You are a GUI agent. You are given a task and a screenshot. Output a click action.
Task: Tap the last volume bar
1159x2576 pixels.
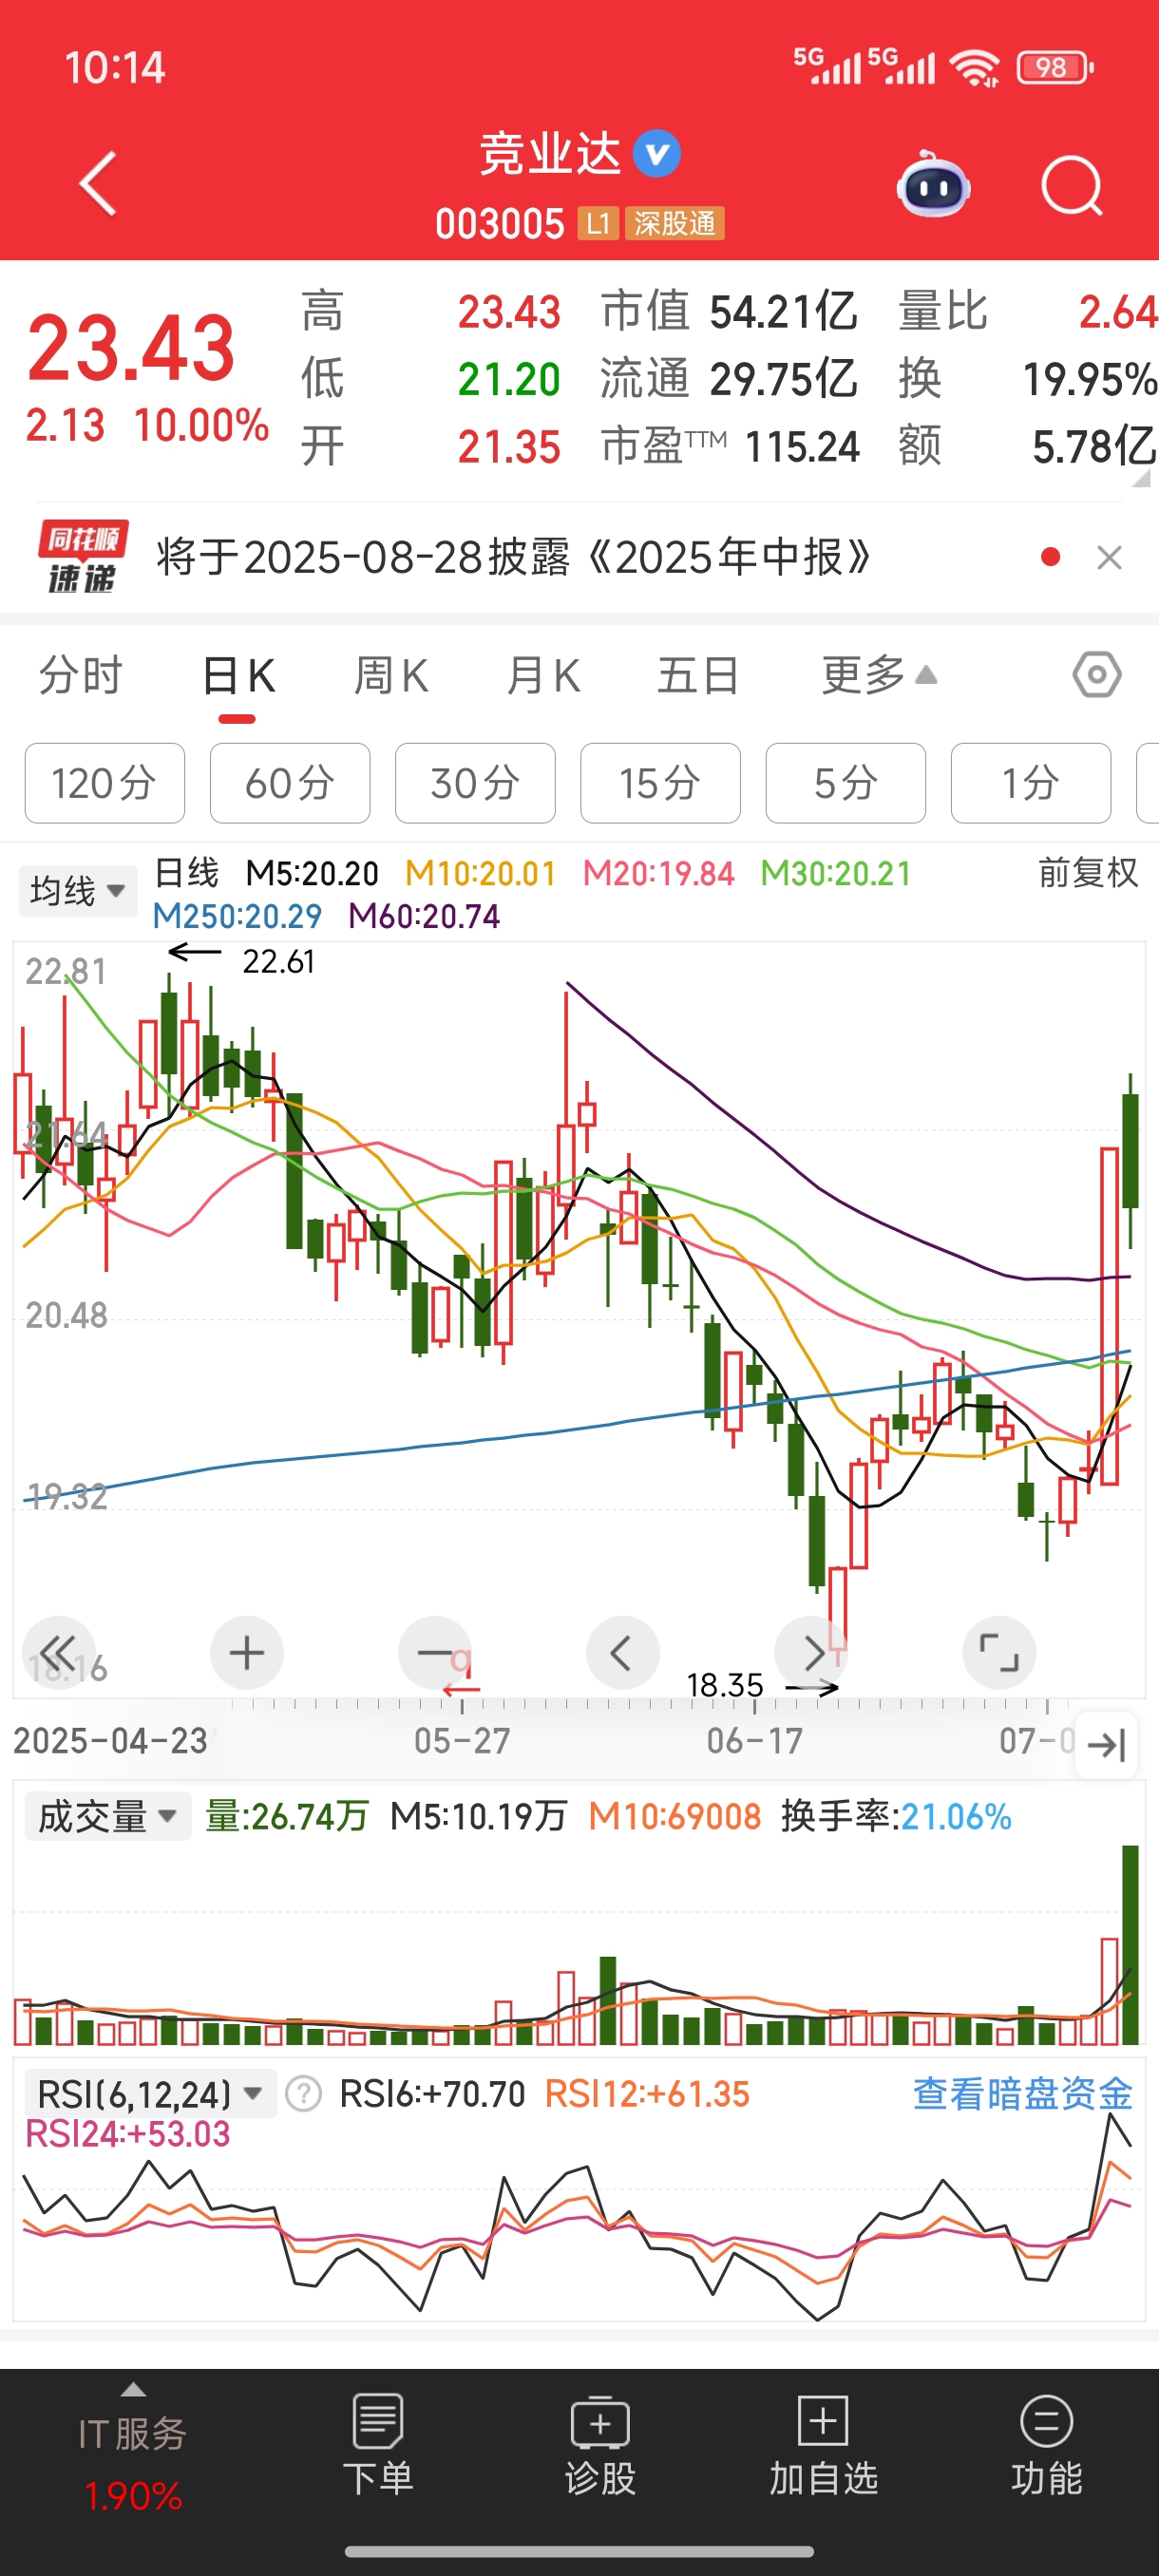tap(1130, 1944)
